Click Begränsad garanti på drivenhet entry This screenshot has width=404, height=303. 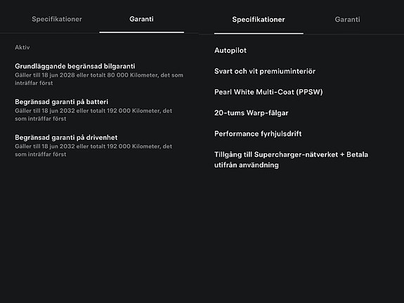tap(93, 146)
